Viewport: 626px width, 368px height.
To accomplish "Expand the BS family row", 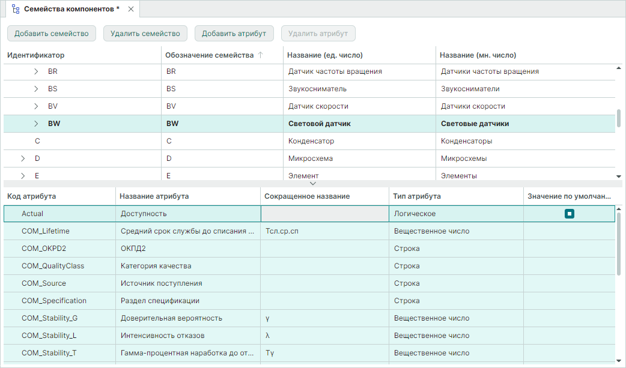I will (36, 89).
